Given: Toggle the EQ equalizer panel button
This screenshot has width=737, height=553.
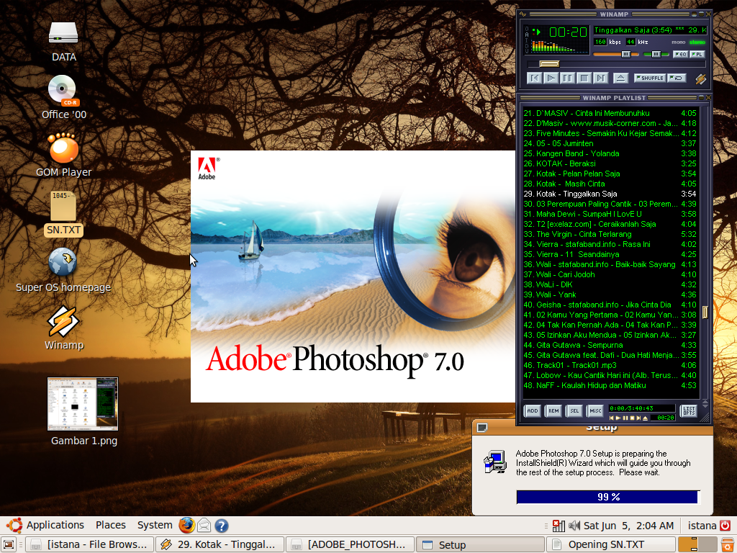Looking at the screenshot, I should click(x=681, y=54).
